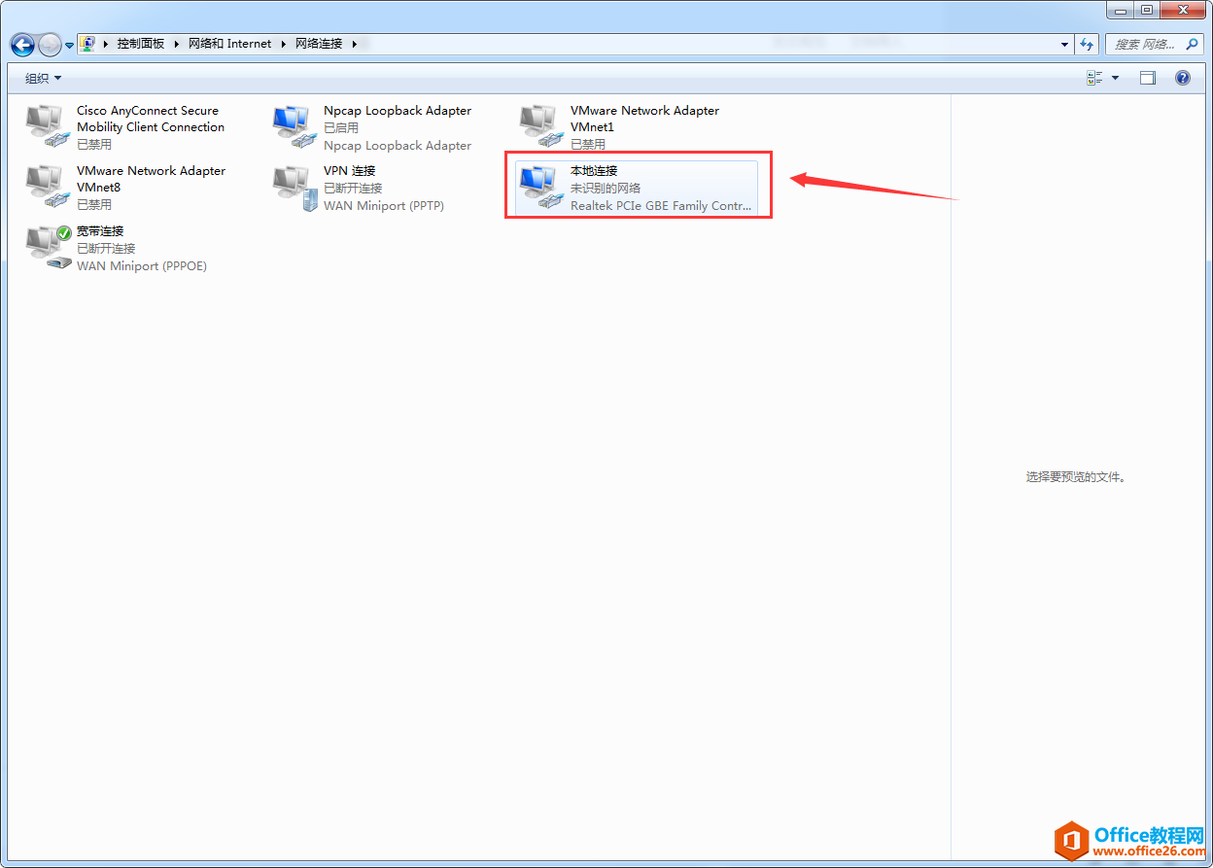Maximize the network connections window
Viewport: 1213px width, 868px height.
[1147, 10]
